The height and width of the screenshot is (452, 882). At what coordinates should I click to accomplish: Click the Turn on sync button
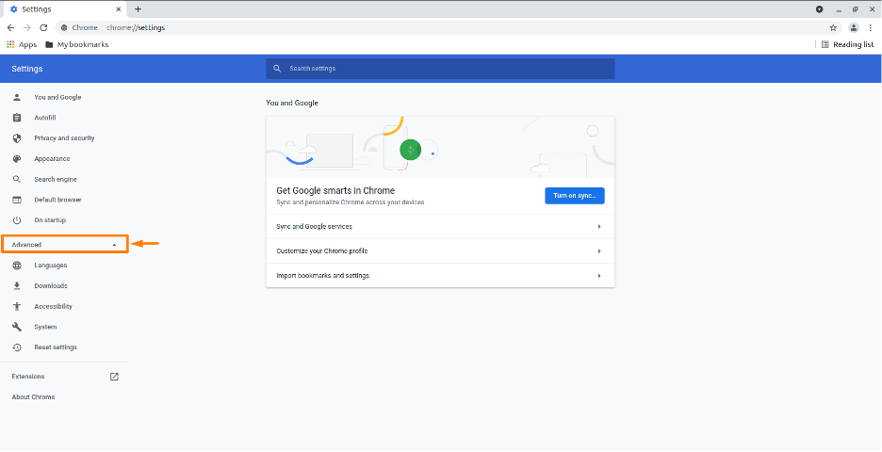(575, 196)
